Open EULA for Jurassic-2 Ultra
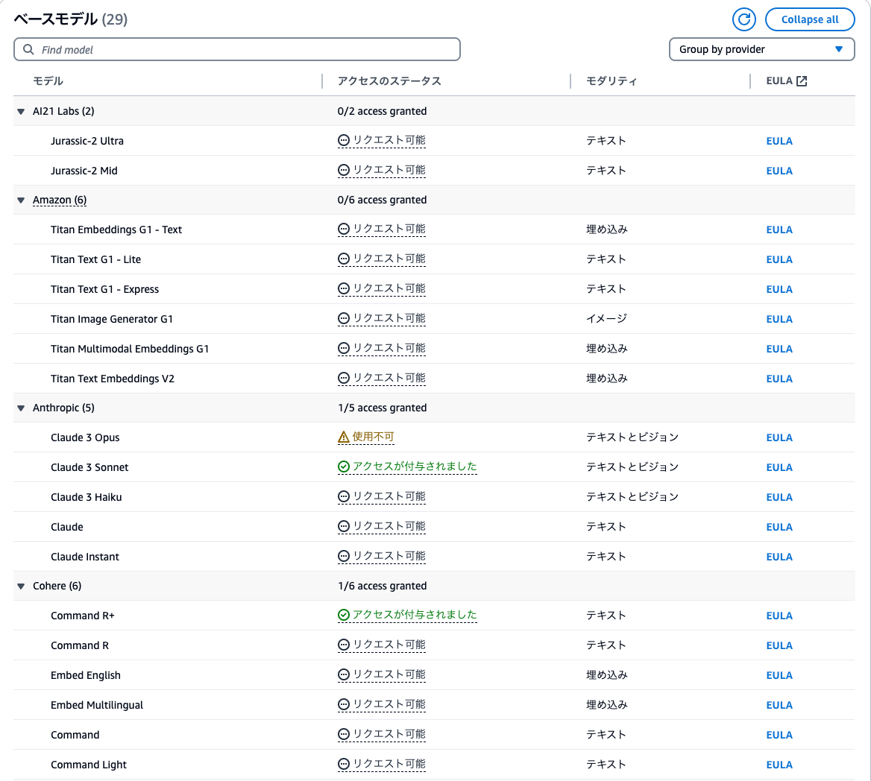Image resolution: width=871 pixels, height=781 pixels. [779, 141]
